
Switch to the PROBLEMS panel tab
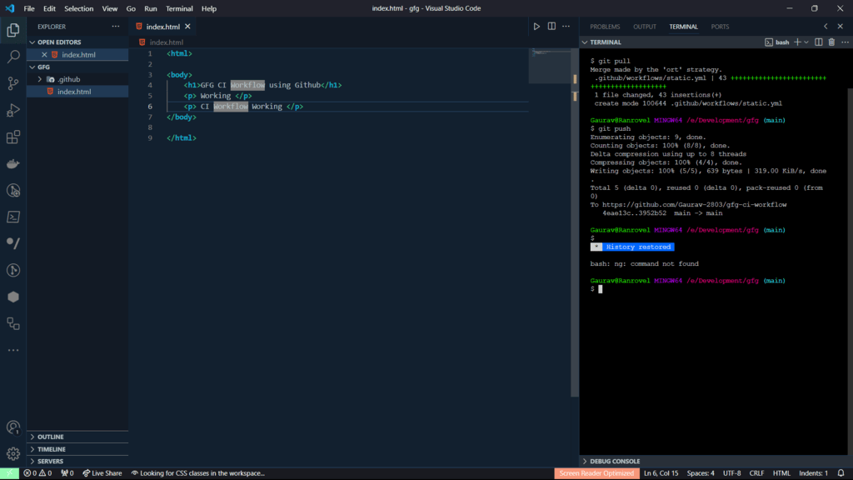coord(605,27)
